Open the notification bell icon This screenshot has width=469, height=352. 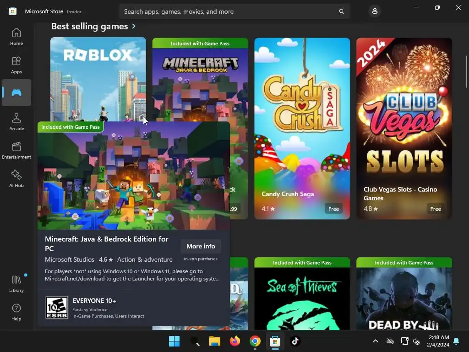tap(457, 341)
